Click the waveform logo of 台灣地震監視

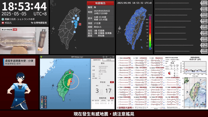pos(32,23)
